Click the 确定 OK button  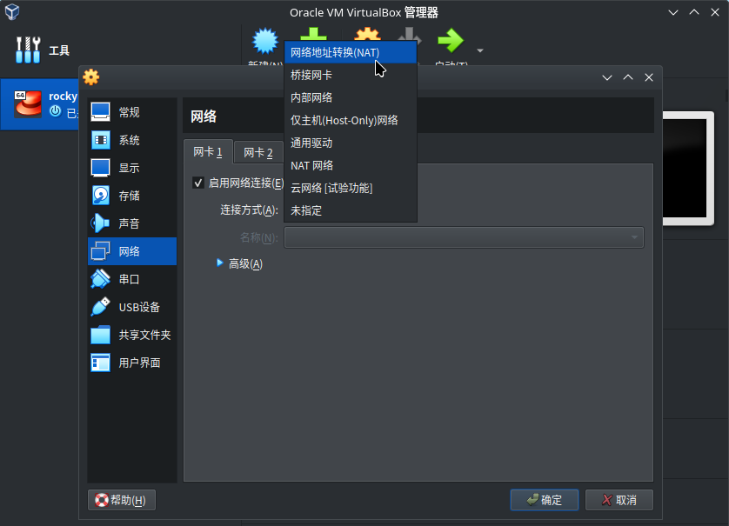(x=545, y=500)
